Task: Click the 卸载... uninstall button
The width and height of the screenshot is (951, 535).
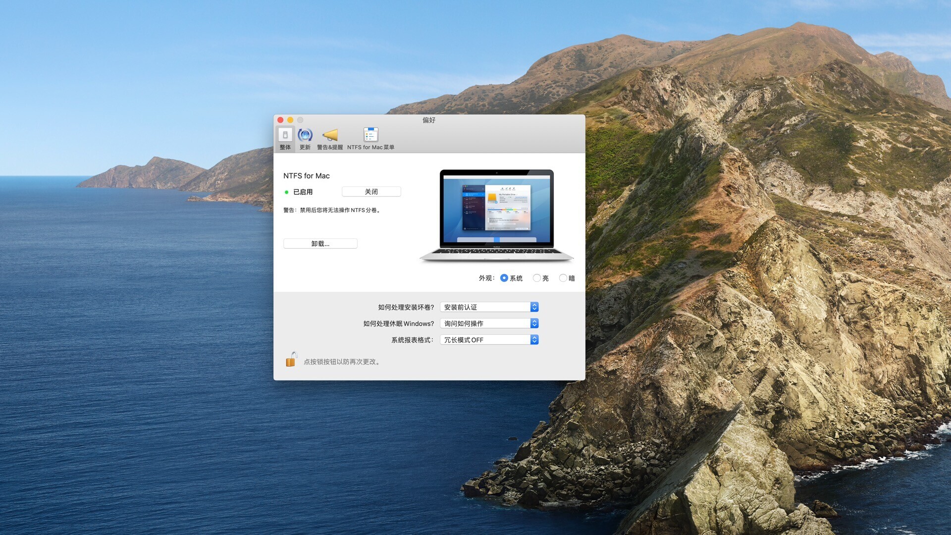Action: [320, 244]
